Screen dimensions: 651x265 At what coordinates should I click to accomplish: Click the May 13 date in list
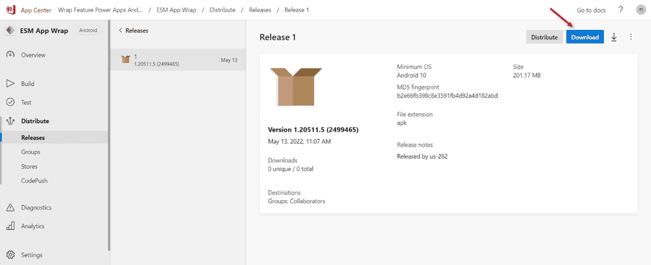229,60
